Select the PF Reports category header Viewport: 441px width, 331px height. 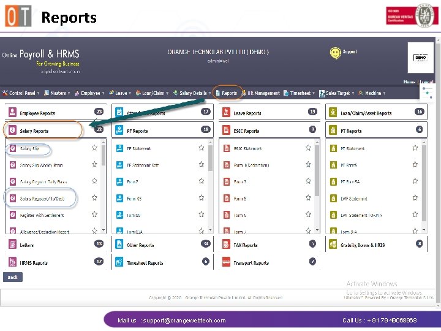point(162,130)
